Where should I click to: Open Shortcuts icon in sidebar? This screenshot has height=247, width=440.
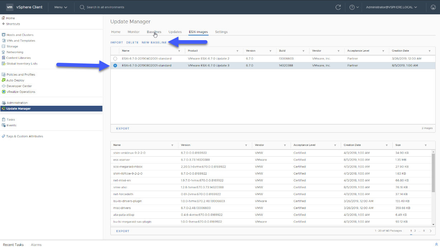tap(4, 24)
